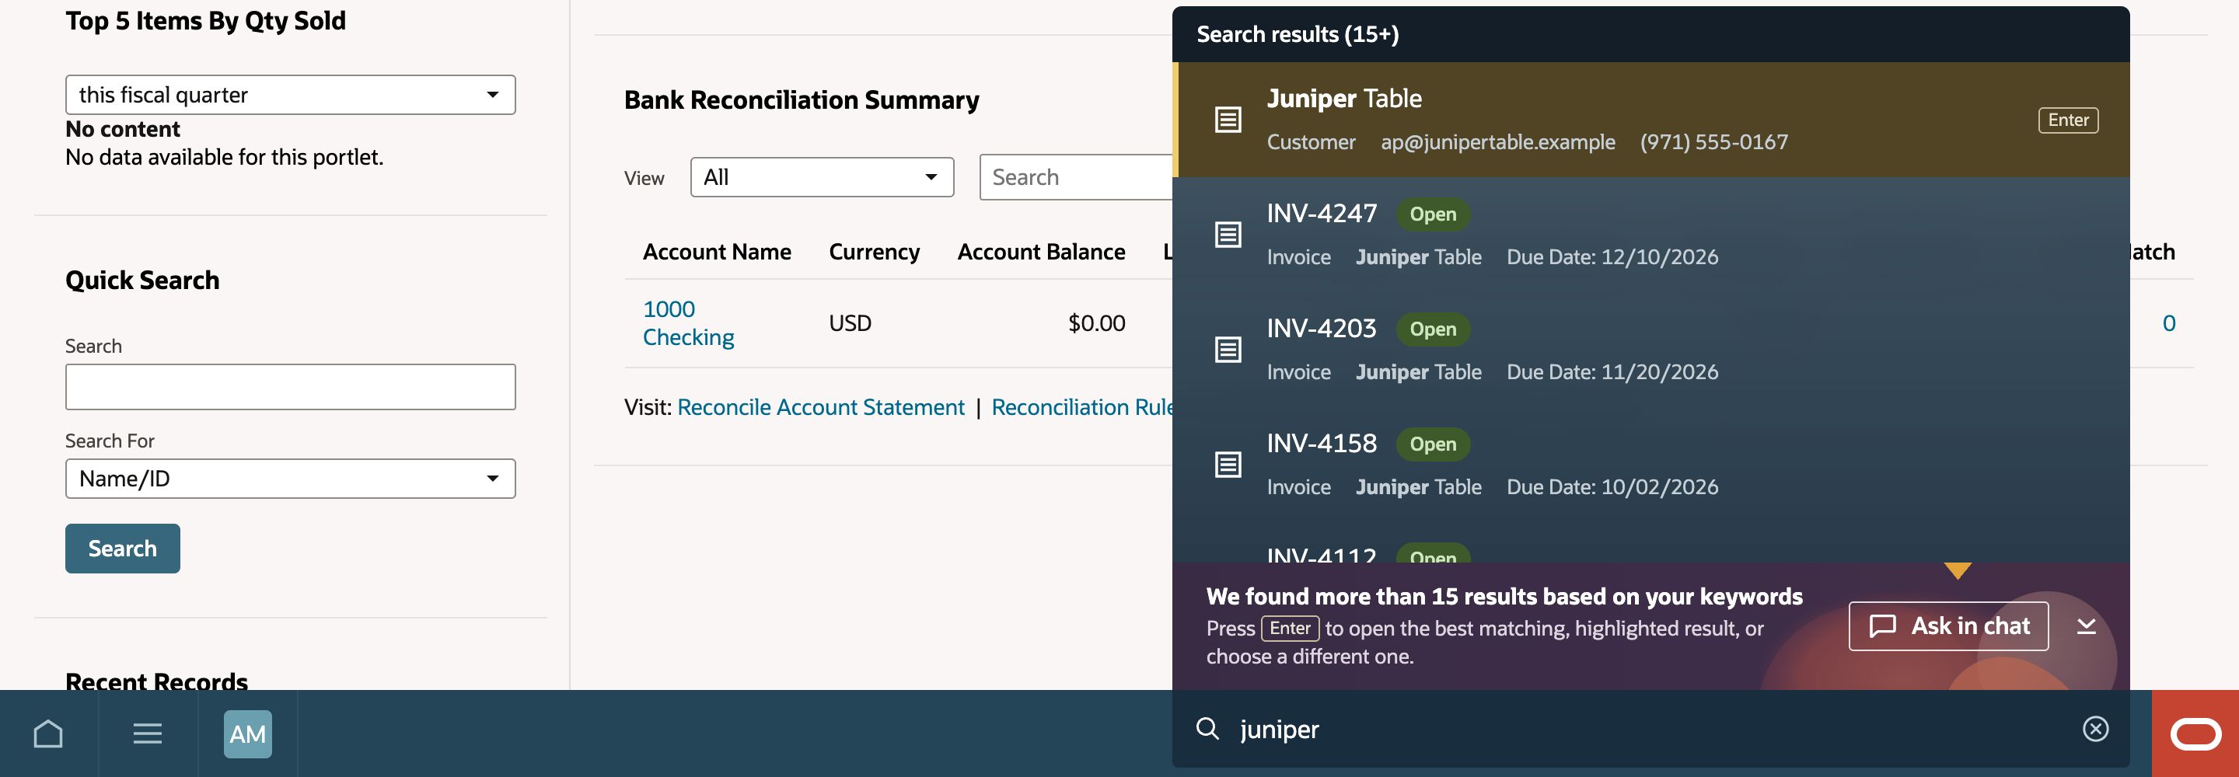Click the document icon beside INV-4158
This screenshot has height=777, width=2239.
pos(1228,464)
